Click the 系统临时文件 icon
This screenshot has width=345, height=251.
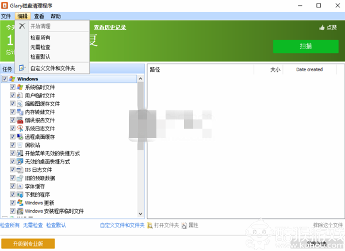click(x=20, y=87)
